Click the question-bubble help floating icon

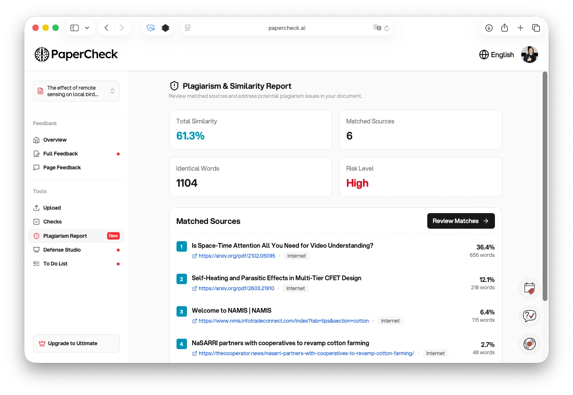coord(529,316)
